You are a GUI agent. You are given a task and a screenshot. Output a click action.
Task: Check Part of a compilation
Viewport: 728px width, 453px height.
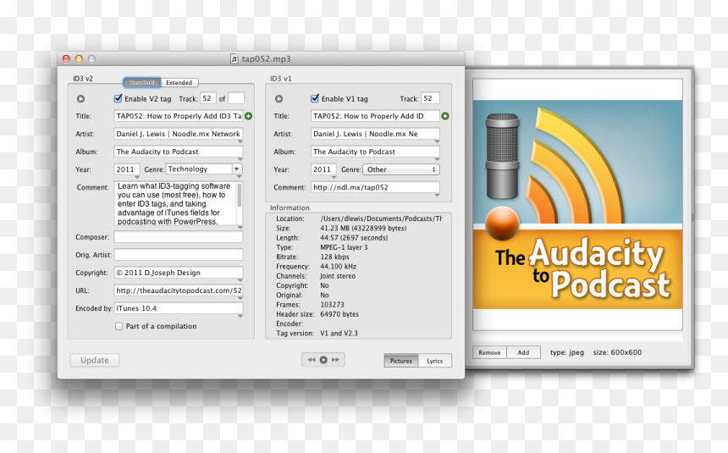pyautogui.click(x=119, y=326)
